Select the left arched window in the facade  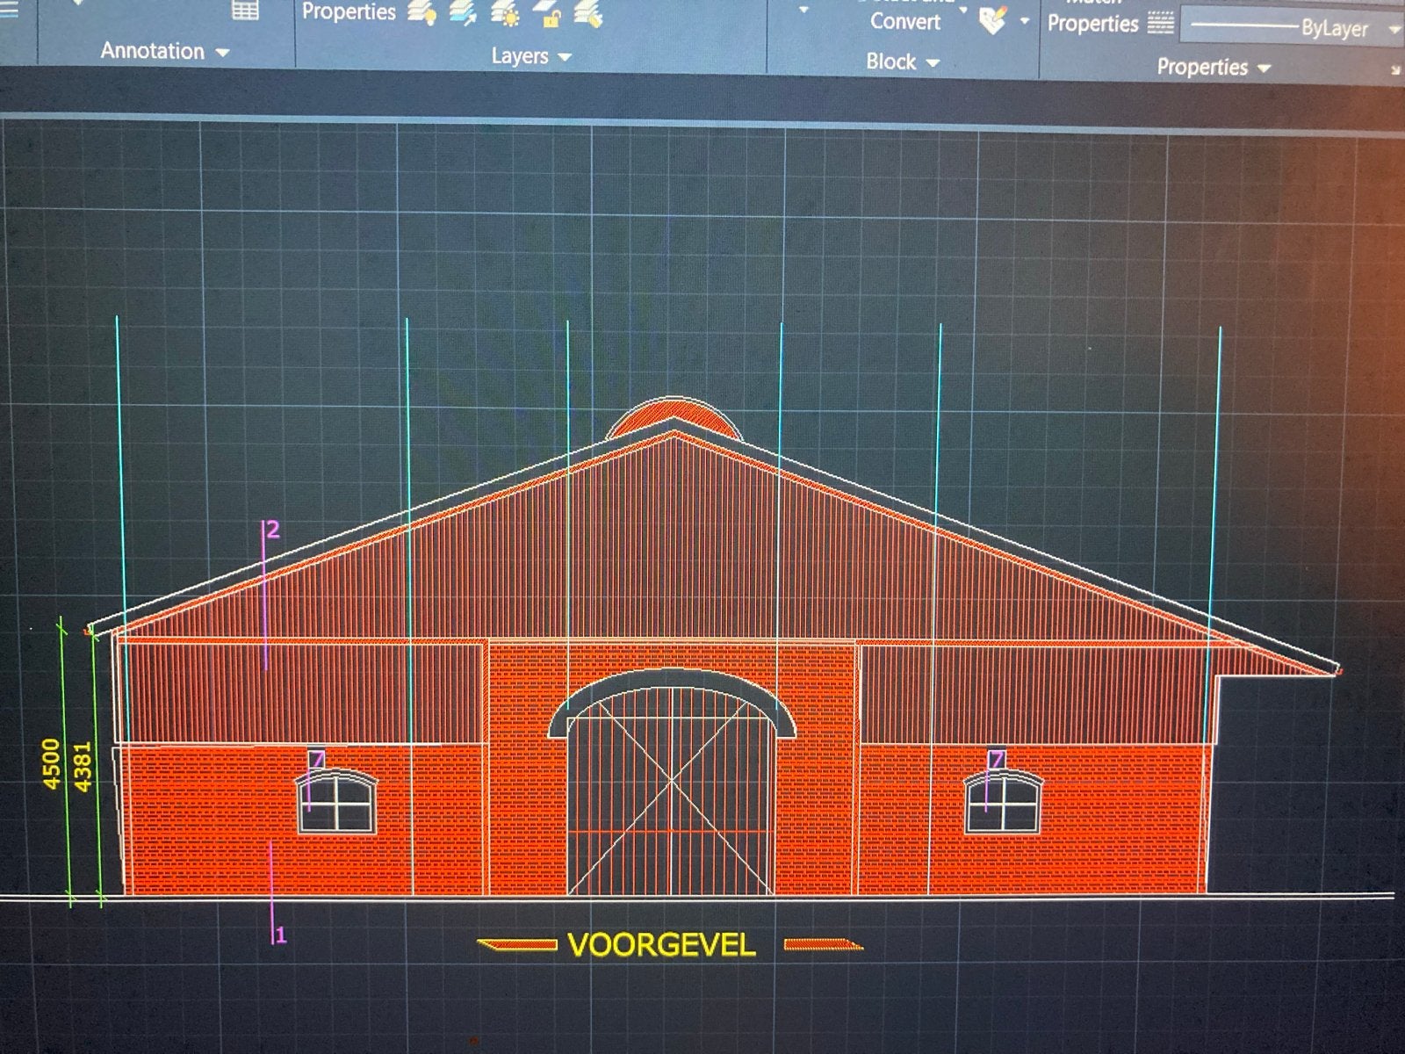pos(338,801)
